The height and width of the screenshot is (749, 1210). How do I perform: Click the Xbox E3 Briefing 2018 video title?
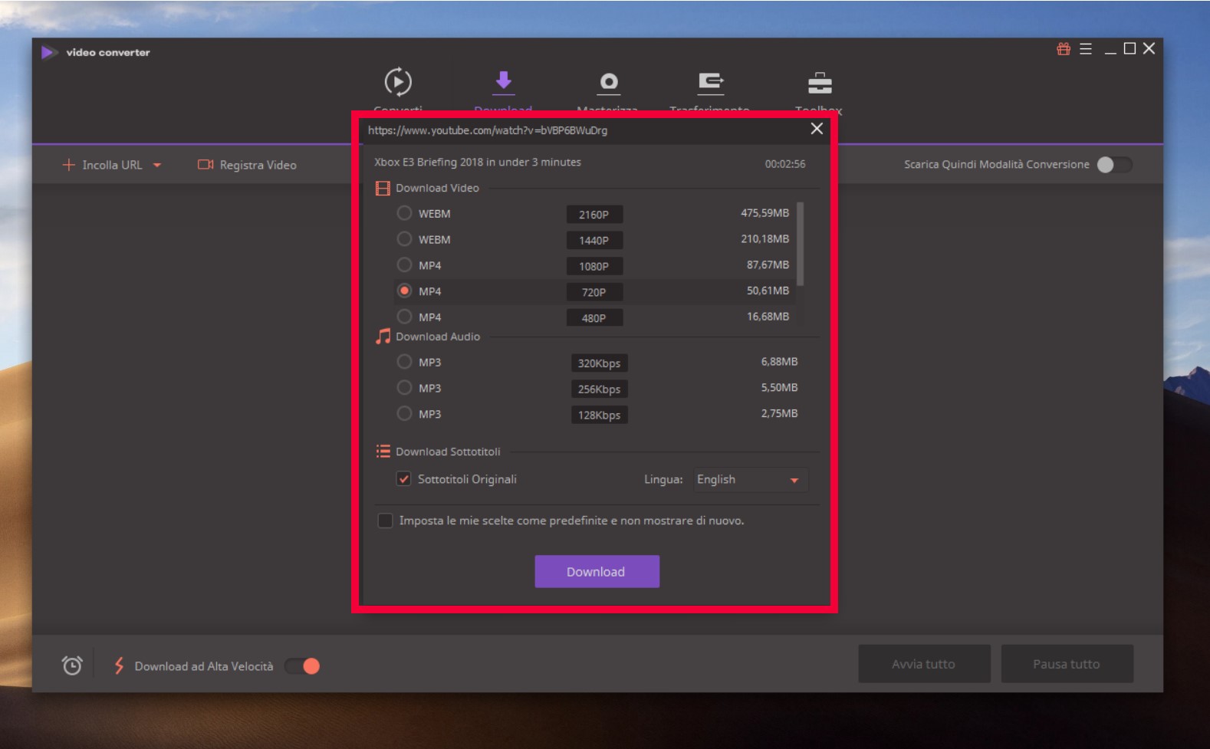tap(478, 163)
